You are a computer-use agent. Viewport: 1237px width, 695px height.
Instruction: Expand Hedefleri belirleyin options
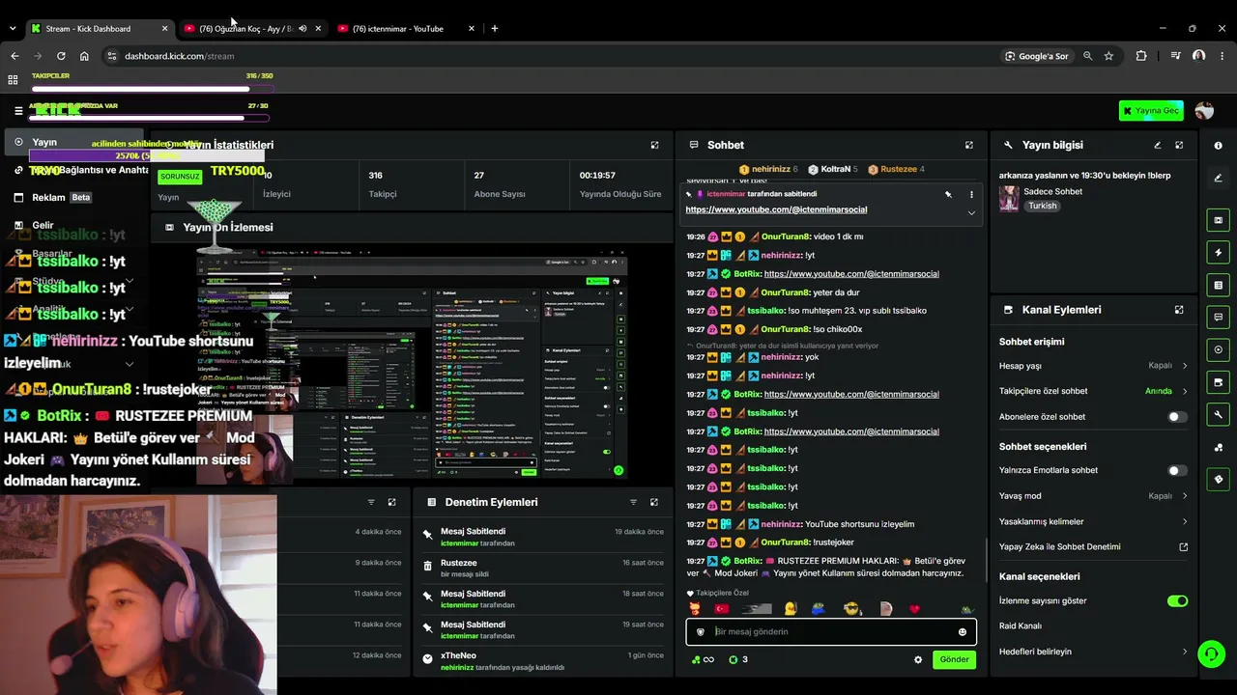click(x=1093, y=652)
